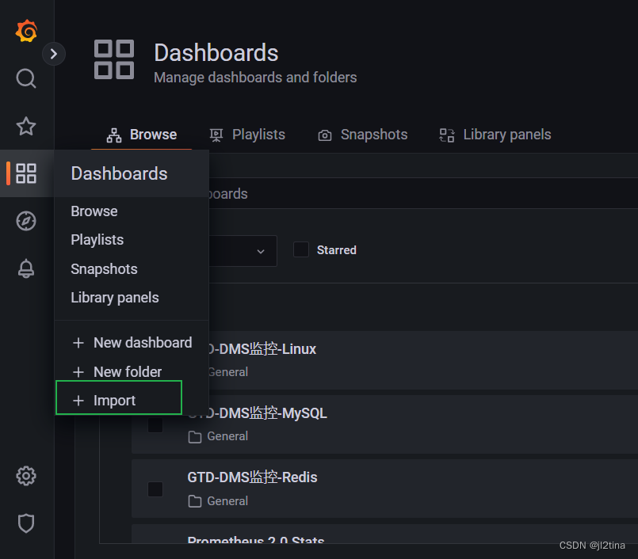638x559 pixels.
Task: Enable the Starred filter checkbox
Action: 301,250
